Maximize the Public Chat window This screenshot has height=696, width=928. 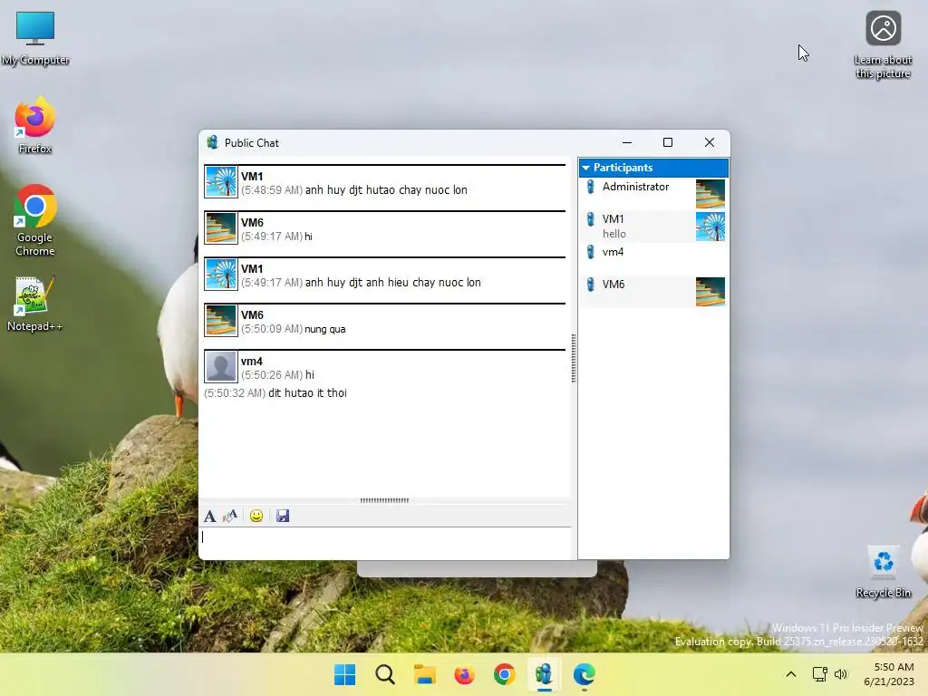click(668, 142)
